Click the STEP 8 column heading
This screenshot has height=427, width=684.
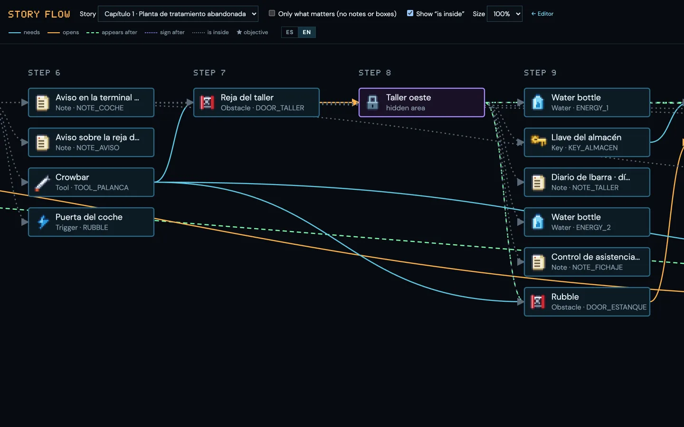click(375, 73)
